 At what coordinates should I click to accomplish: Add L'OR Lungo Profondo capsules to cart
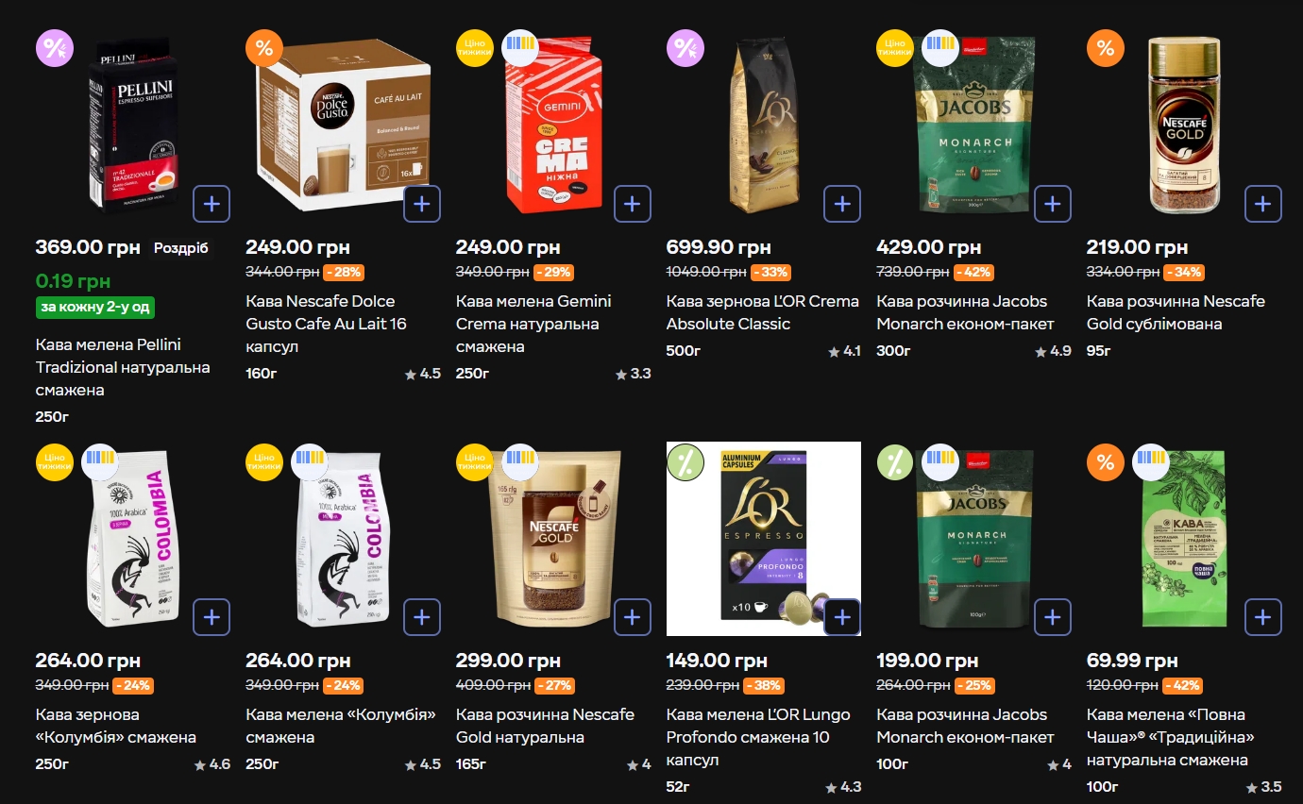(842, 617)
